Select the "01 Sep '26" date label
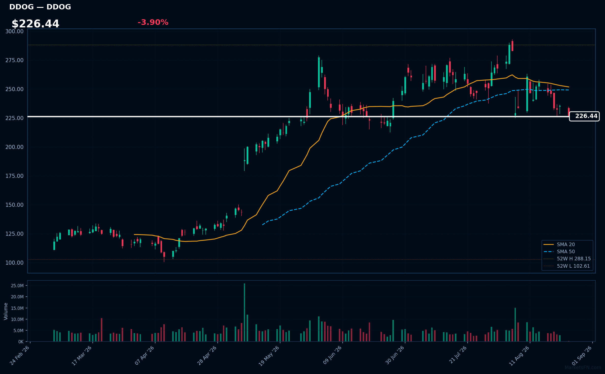This screenshot has width=605, height=374. [582, 355]
